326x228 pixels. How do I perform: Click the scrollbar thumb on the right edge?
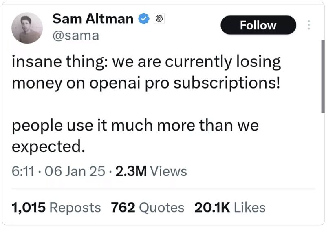(323, 75)
